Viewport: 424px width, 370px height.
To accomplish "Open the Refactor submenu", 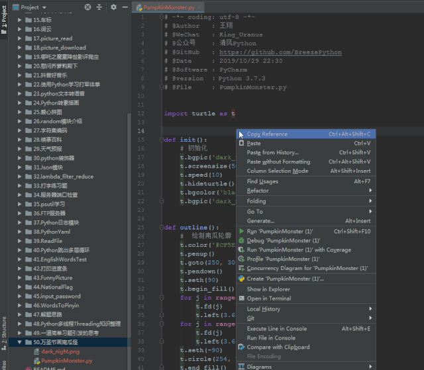I will click(x=306, y=191).
